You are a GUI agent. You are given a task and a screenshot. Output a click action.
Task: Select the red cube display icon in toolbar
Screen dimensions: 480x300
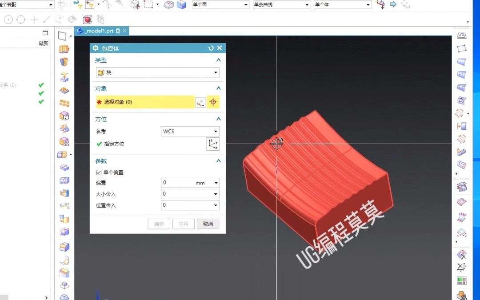coord(88,20)
